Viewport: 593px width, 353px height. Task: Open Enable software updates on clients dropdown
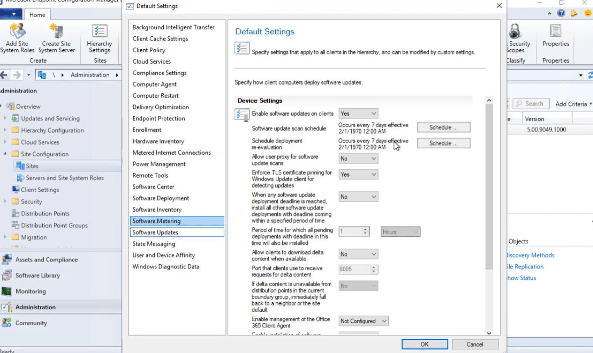[x=358, y=113]
